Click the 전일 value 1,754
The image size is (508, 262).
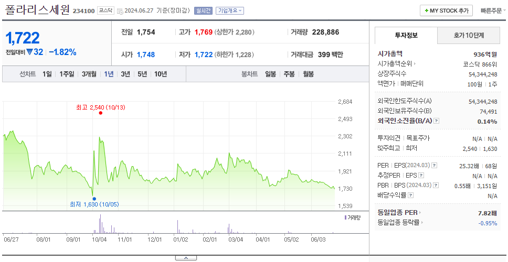(x=146, y=32)
